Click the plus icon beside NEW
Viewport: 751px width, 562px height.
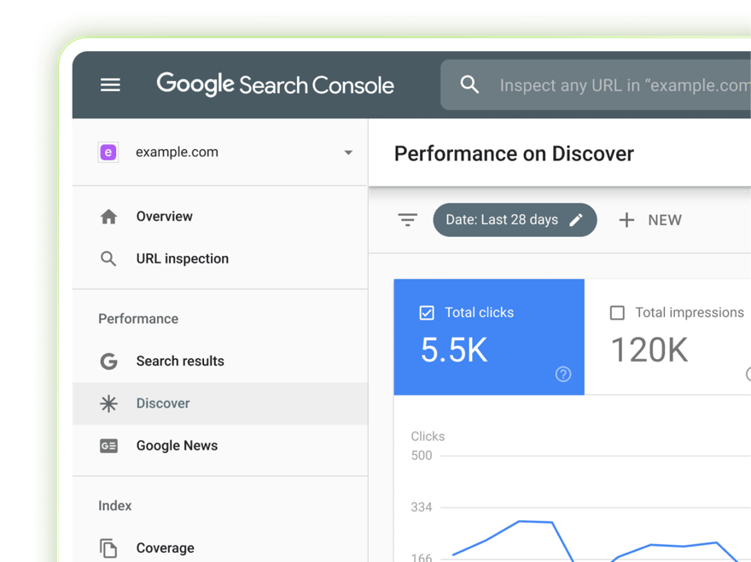tap(626, 220)
